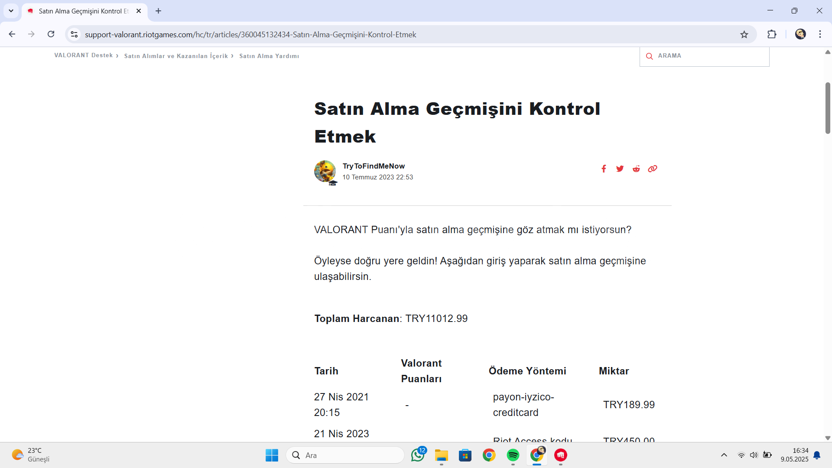Open active Chrome profile window in taskbar
This screenshot has height=468, width=832.
pos(537,455)
